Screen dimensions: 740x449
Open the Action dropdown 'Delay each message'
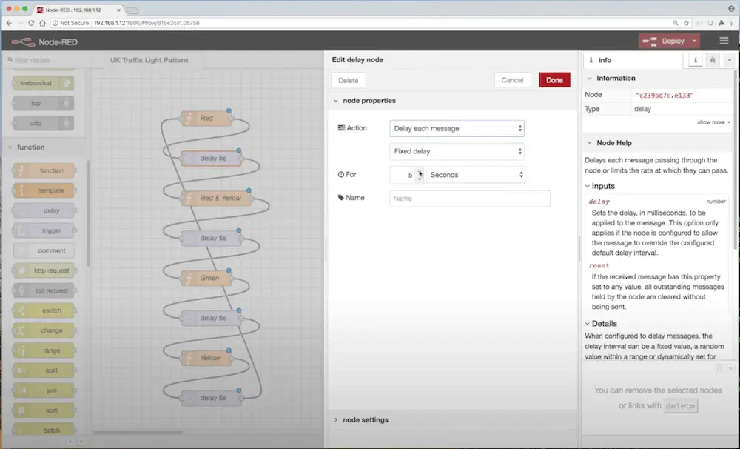point(457,128)
